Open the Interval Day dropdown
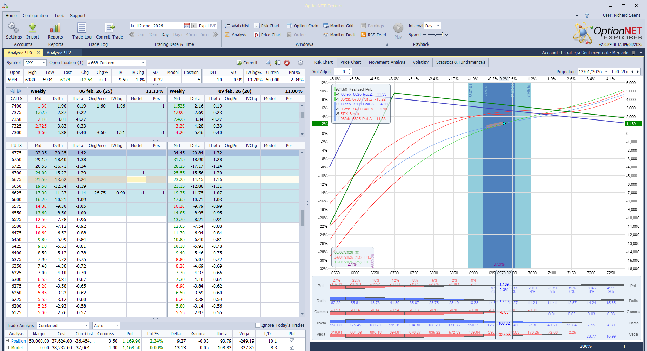The height and width of the screenshot is (351, 647). (438, 26)
